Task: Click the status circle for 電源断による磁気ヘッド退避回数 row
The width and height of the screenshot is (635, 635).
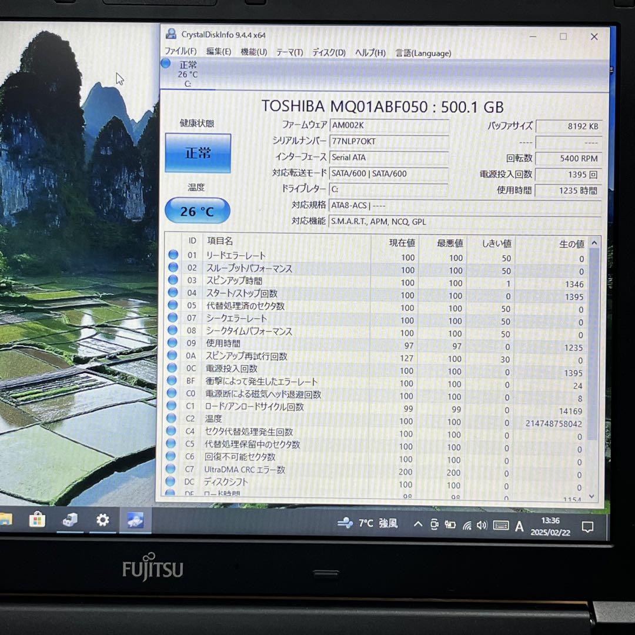Action: tap(172, 393)
